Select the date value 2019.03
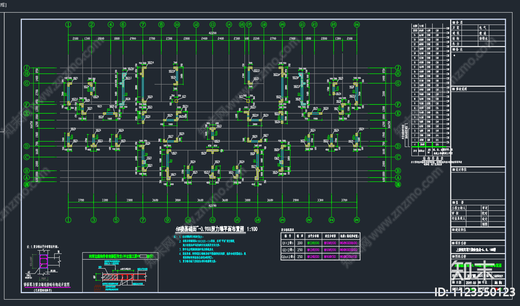520x306 pixels. [x=471, y=282]
